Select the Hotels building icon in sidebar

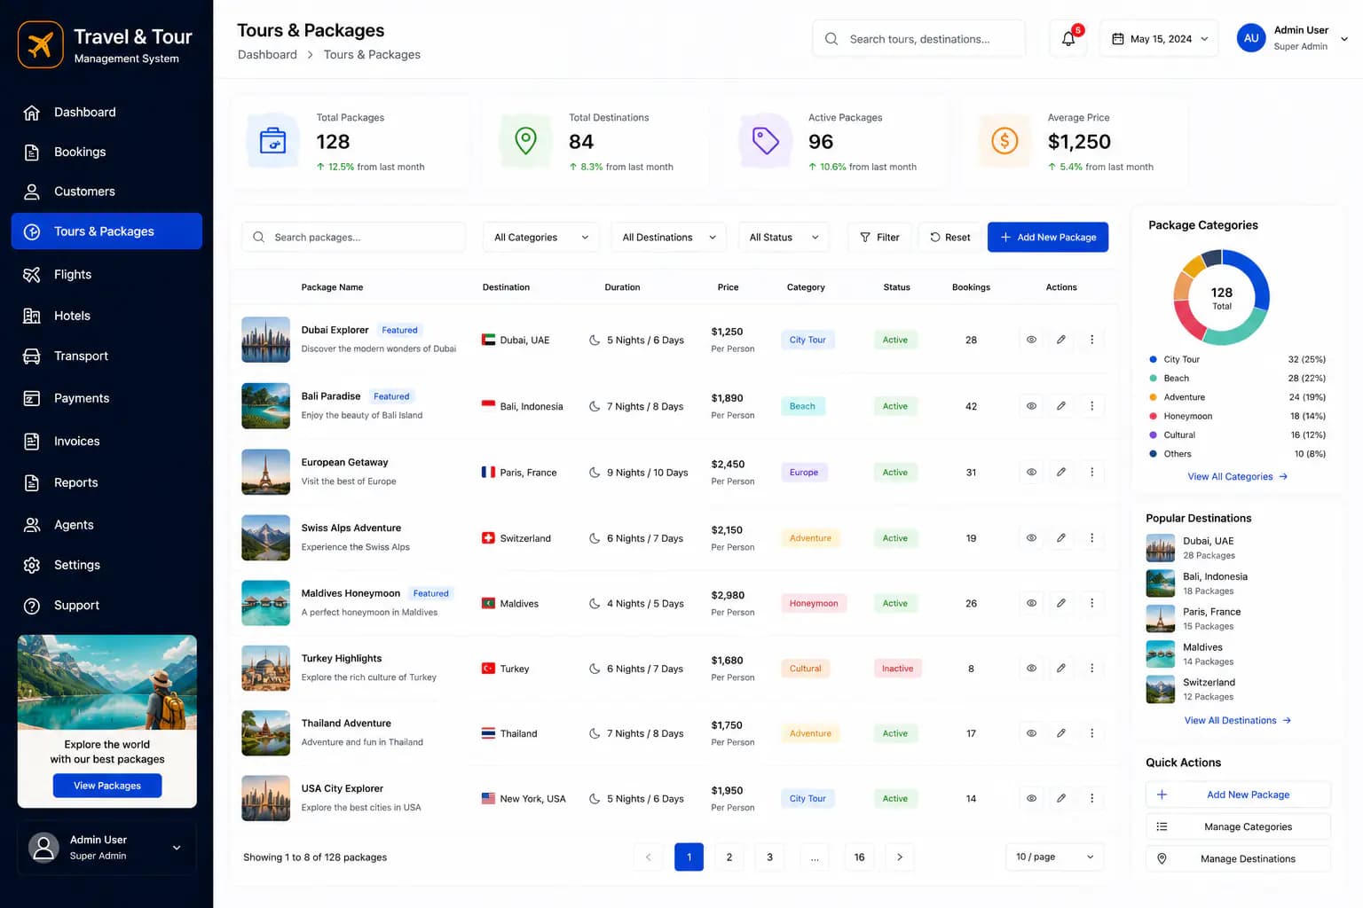pyautogui.click(x=32, y=316)
